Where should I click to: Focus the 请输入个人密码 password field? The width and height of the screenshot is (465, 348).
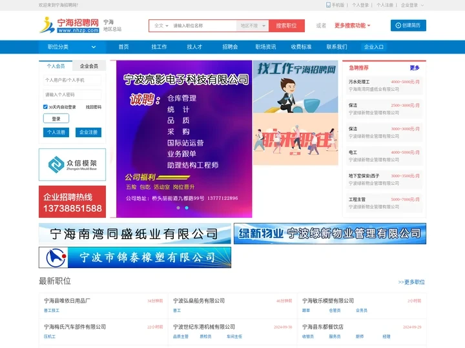point(72,95)
